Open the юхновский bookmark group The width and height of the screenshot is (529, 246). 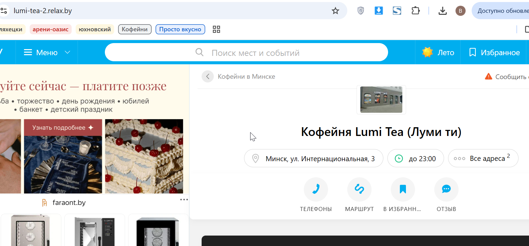coord(95,29)
